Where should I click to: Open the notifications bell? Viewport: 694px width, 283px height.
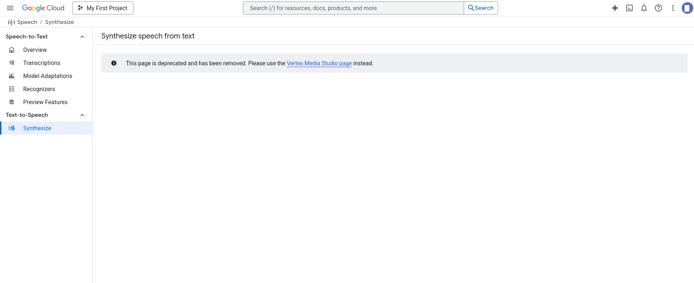(644, 8)
